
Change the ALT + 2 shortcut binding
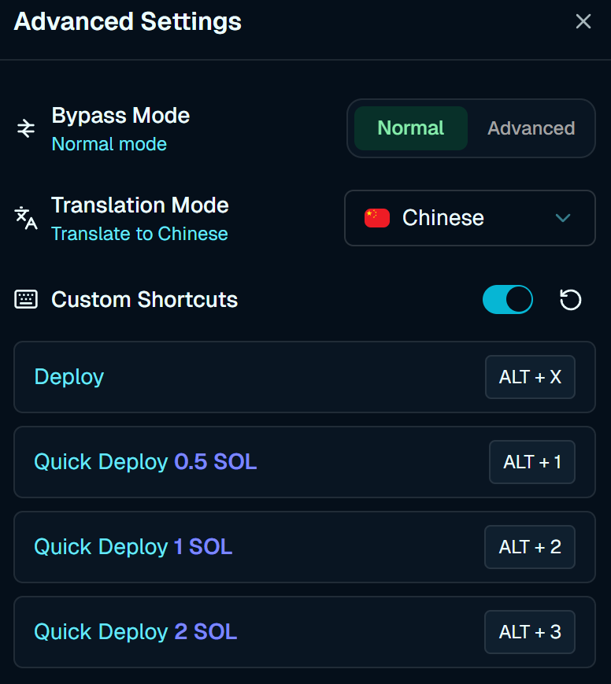530,547
